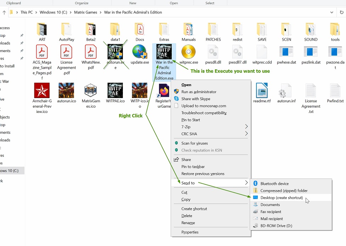
Task: Open the SCEN folder
Action: coord(287,32)
